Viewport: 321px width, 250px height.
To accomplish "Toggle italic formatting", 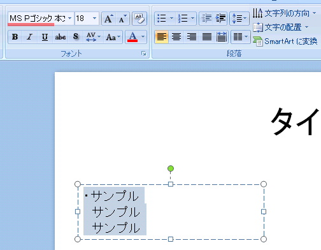I will point(30,37).
